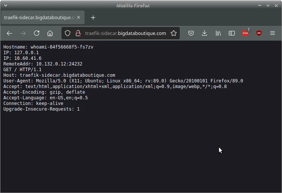Select the traefik-sidecar.bigdataboutique tab
This screenshot has width=282, height=193.
click(x=43, y=17)
